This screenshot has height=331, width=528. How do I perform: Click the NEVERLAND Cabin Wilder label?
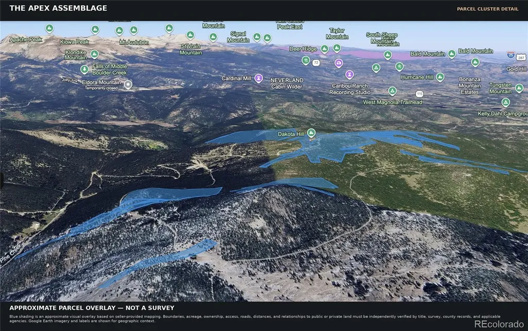coord(287,83)
